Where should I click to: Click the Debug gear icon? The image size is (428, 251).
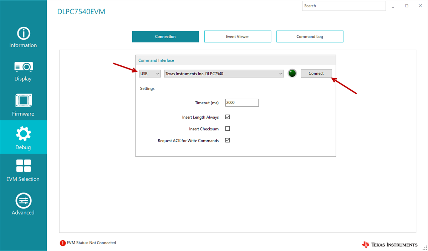pyautogui.click(x=24, y=134)
